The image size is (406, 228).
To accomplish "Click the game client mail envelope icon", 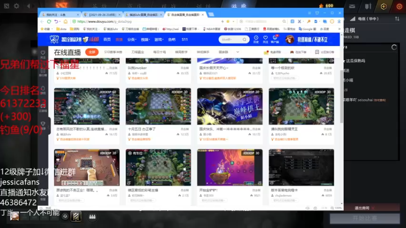I will point(352,6).
